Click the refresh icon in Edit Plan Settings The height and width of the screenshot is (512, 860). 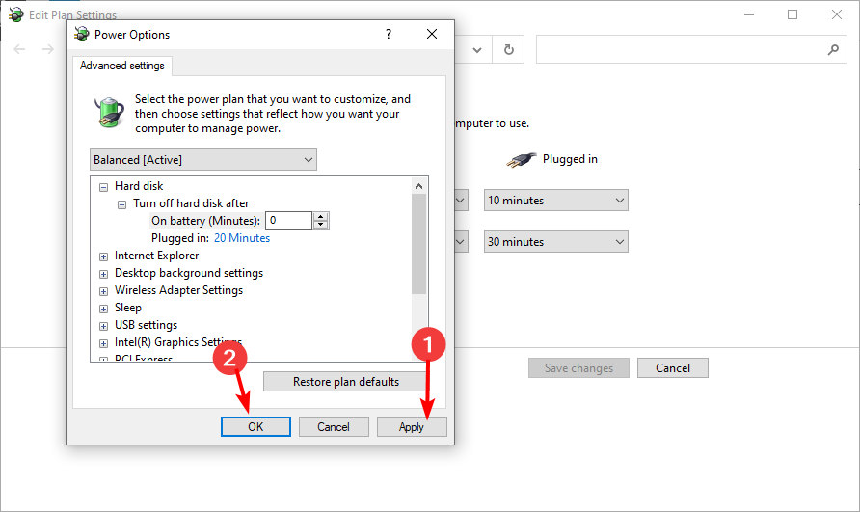point(508,49)
